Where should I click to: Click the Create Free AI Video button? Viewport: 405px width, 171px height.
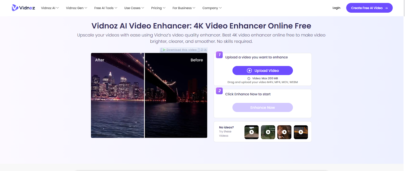coord(369,8)
